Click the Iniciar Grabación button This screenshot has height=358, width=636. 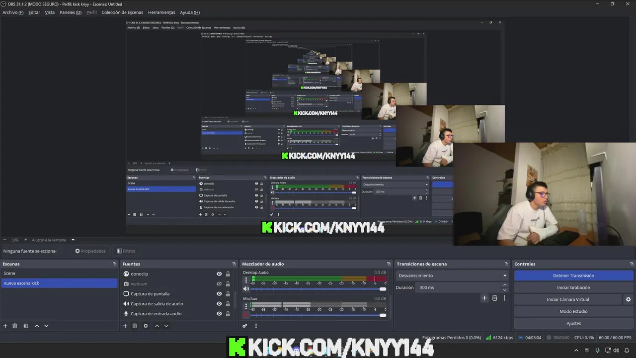click(573, 287)
